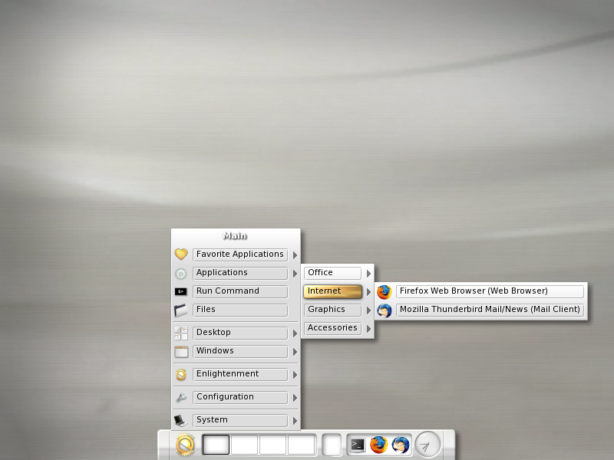Screen dimensions: 614x460
Task: Open the Enlightenment start button on the shelf
Action: pyautogui.click(x=185, y=445)
